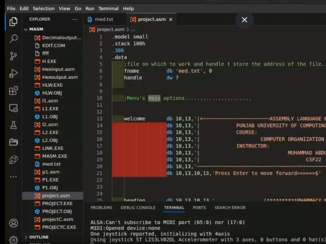Open the PROBLEMS panel
The height and width of the screenshot is (244, 326).
point(101,208)
